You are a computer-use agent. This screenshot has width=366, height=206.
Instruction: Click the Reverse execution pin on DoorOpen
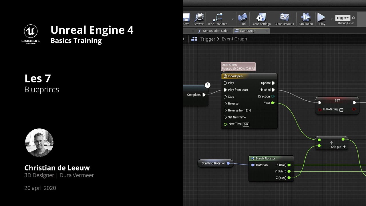[225, 104]
